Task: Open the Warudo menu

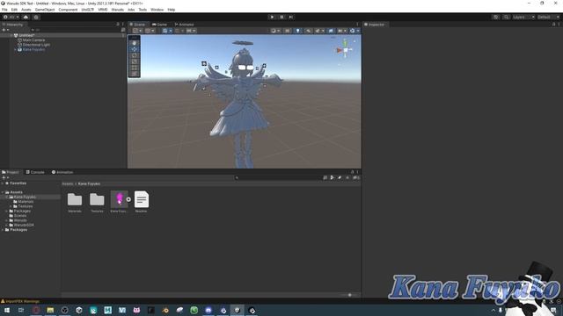Action: pos(117,10)
